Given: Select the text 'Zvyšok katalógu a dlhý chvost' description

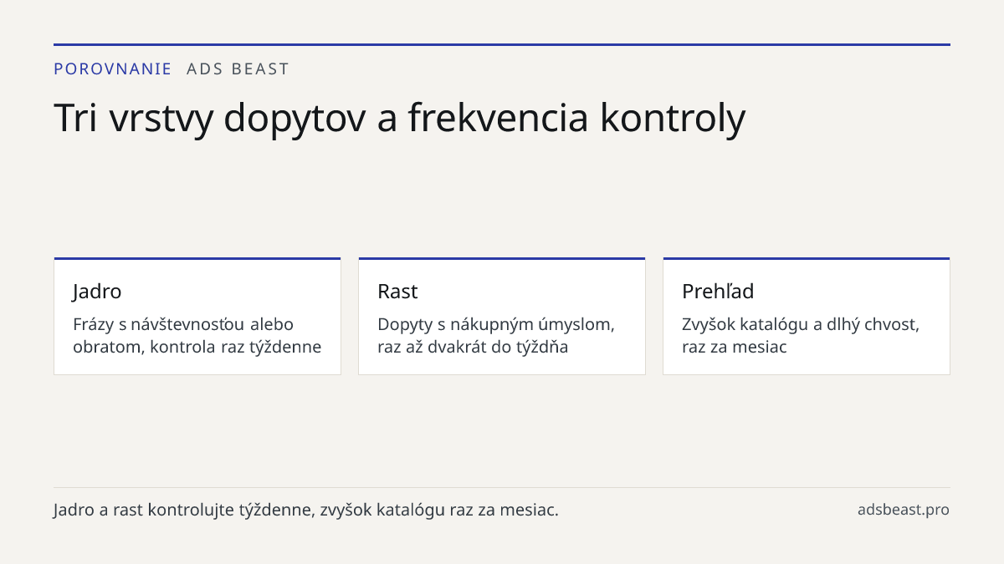Looking at the screenshot, I should tap(801, 335).
